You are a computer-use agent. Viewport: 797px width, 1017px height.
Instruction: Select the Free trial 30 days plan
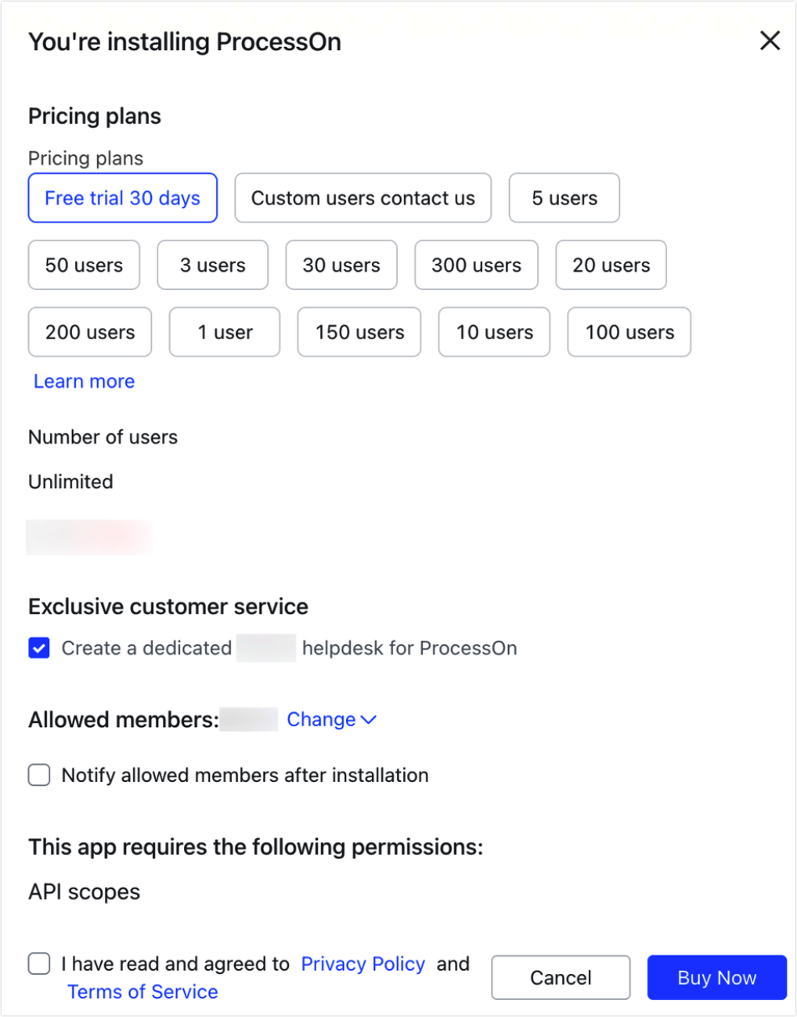[122, 197]
